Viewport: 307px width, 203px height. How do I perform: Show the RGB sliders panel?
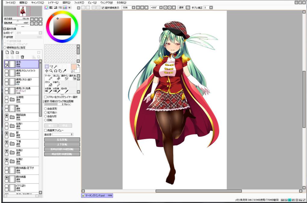(51, 7)
